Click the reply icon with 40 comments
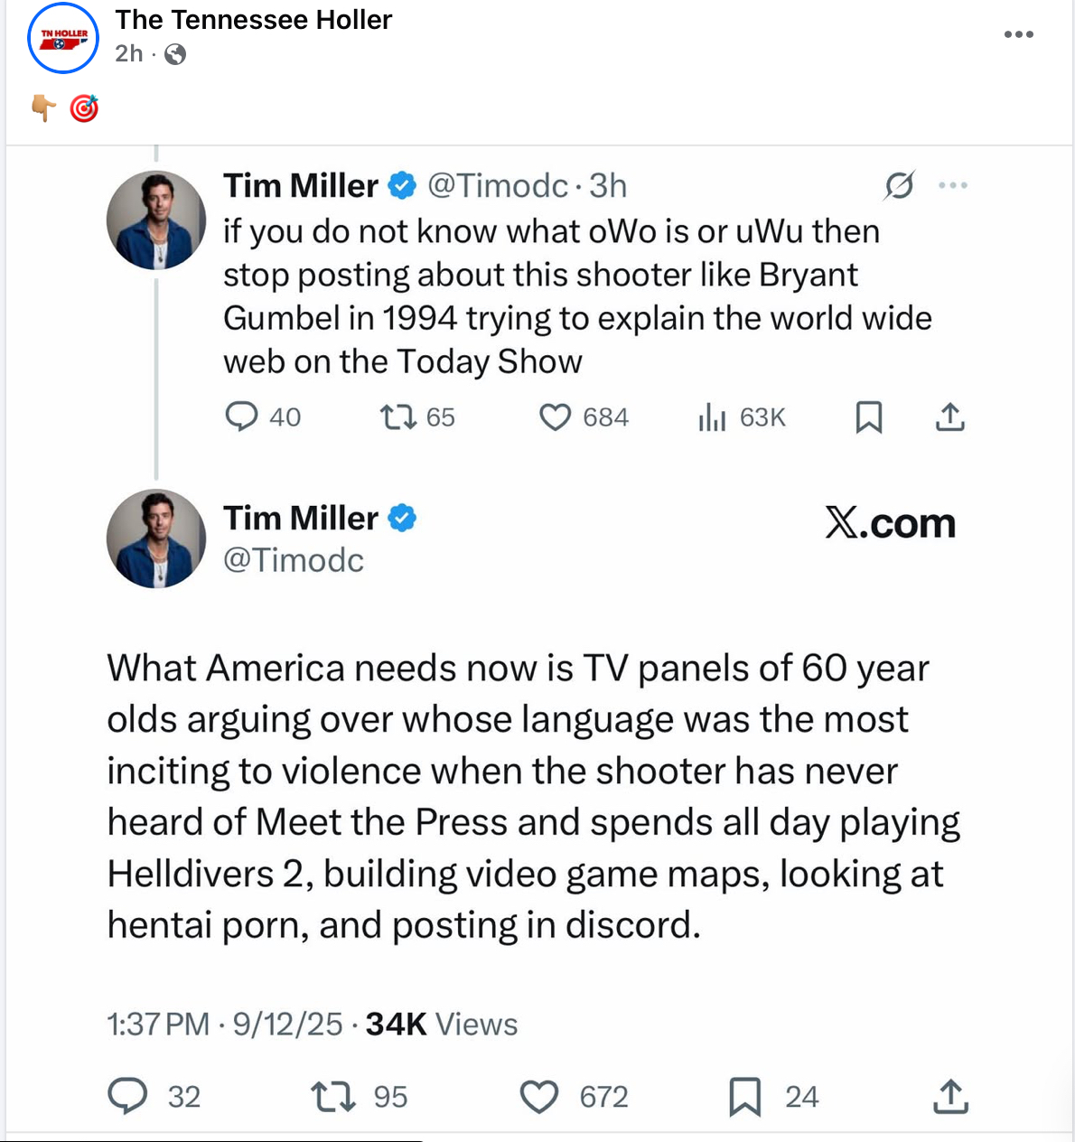Viewport: 1075px width, 1142px height. [241, 417]
